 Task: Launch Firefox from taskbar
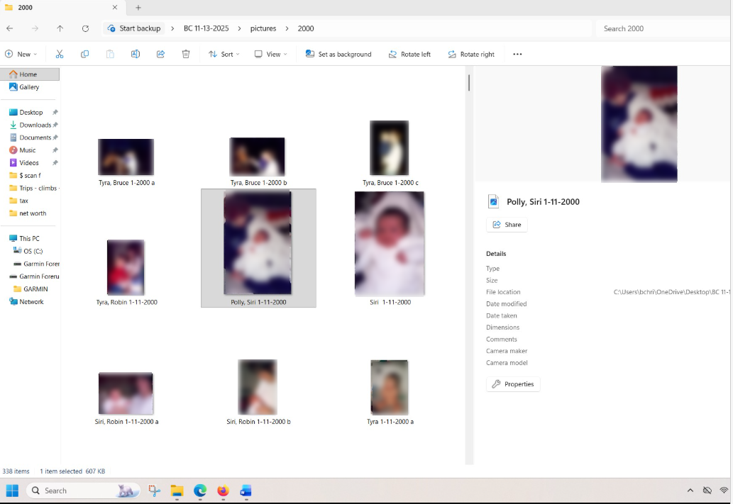(x=223, y=491)
